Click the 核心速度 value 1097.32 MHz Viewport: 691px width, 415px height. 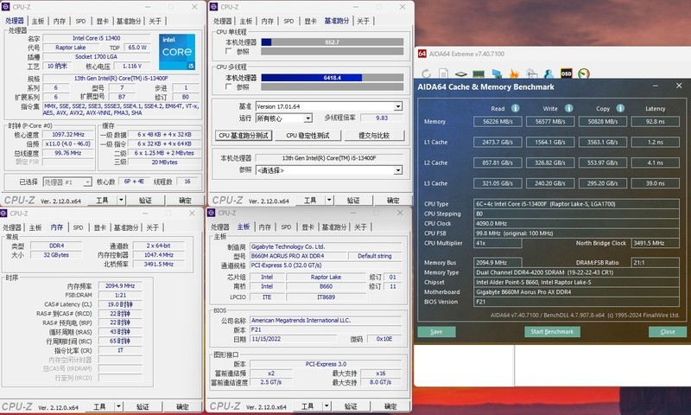pos(68,135)
